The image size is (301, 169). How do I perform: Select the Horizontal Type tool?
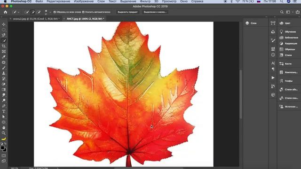4,111
